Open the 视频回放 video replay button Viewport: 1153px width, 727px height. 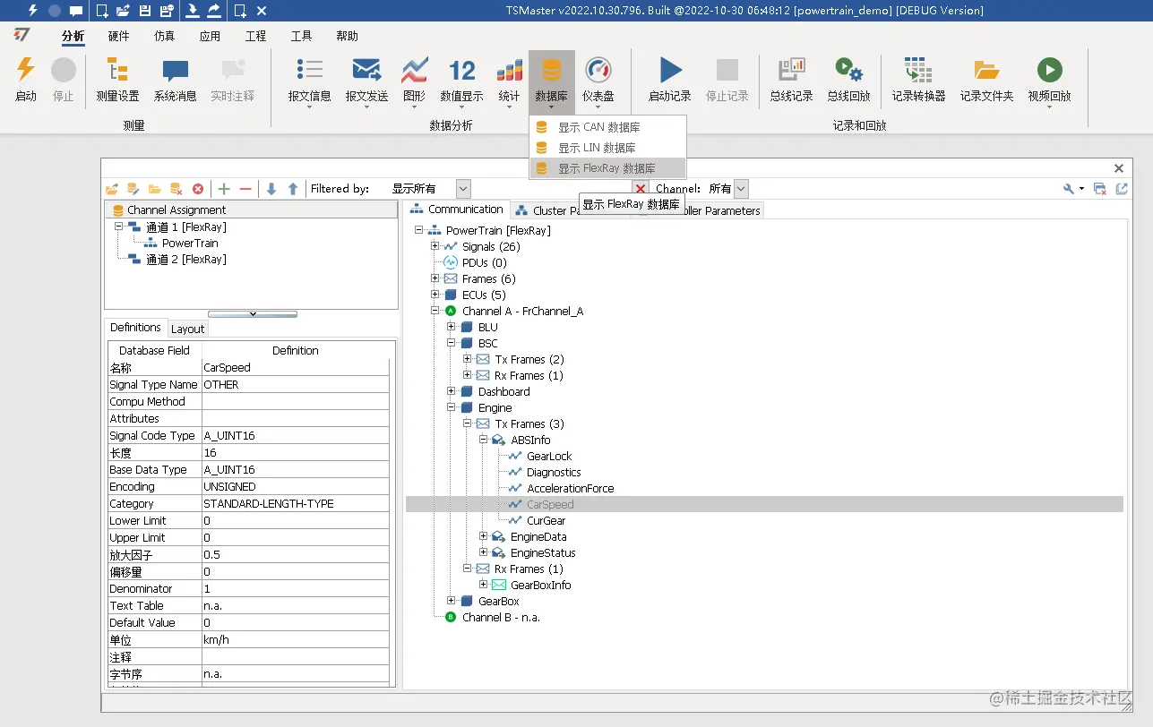tap(1049, 80)
